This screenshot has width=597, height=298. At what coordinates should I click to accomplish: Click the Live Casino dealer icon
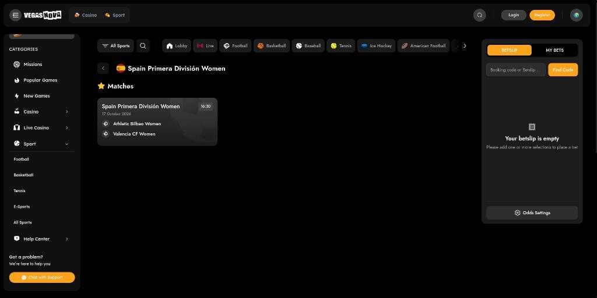tap(16, 127)
